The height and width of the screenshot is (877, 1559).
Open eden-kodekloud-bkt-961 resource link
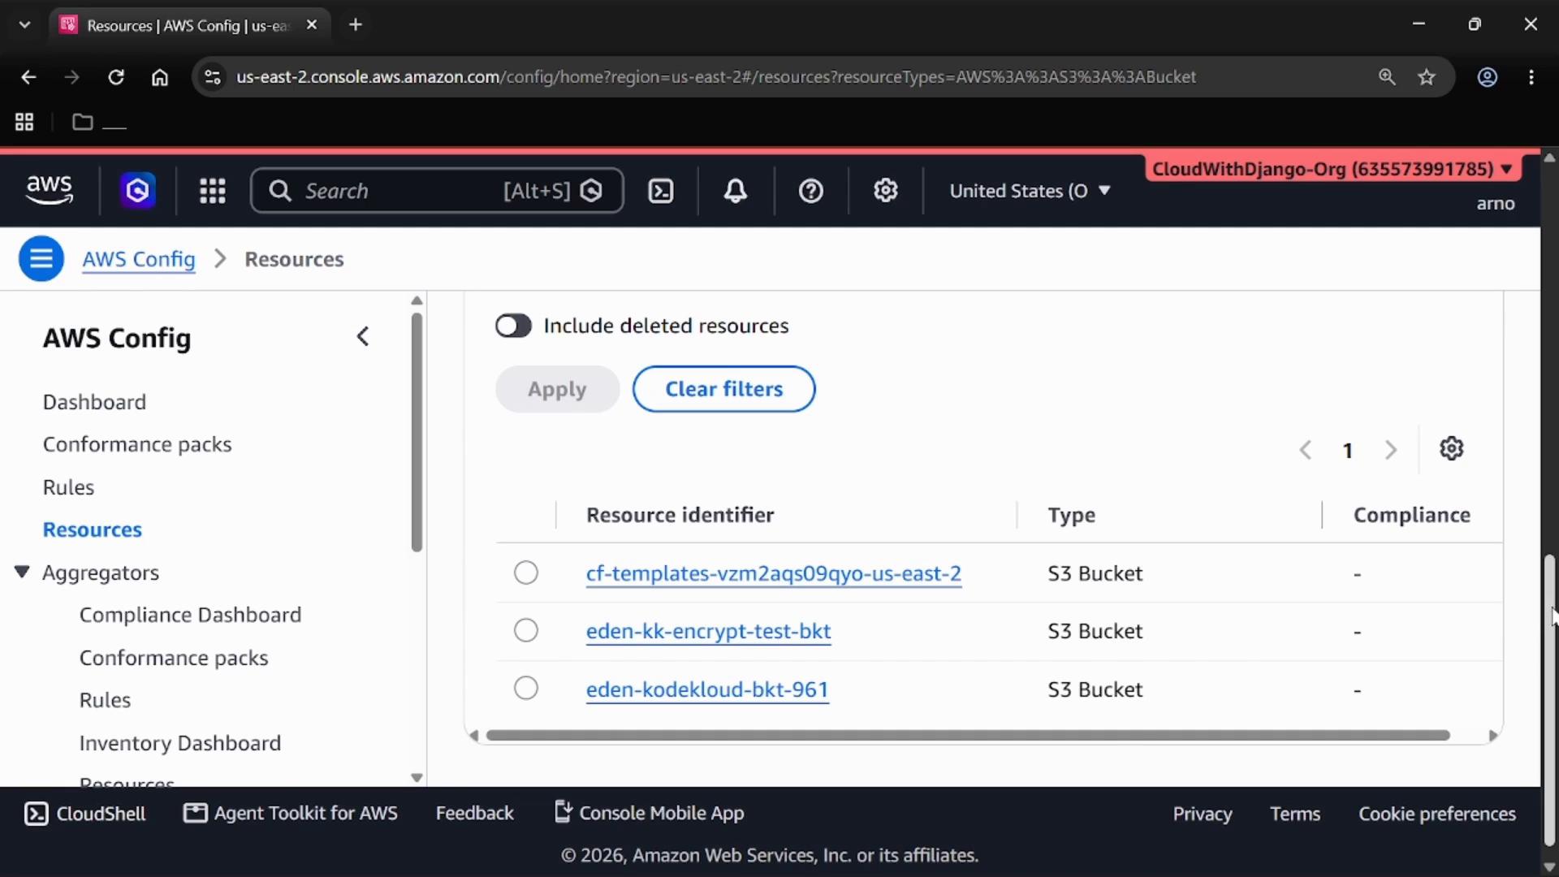[707, 689]
